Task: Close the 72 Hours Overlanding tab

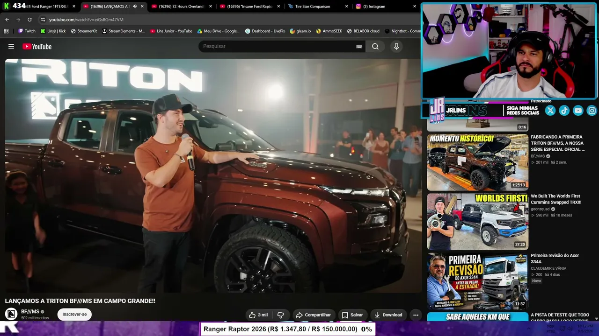Action: coord(211,7)
